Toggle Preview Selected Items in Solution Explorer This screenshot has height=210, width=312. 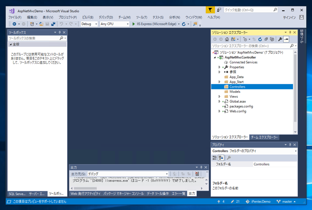[286, 39]
